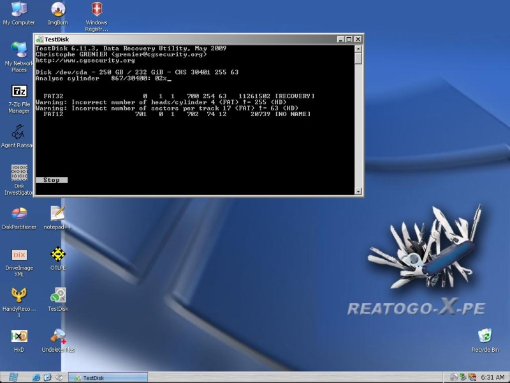Click the 6:31 AM taskbar clock

tap(493, 377)
